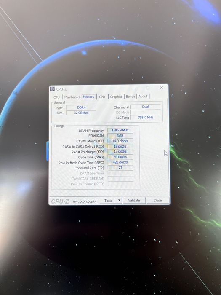The image size is (221, 295).
Task: Click the tRCD 17 clocks value
Action: [x=120, y=146]
